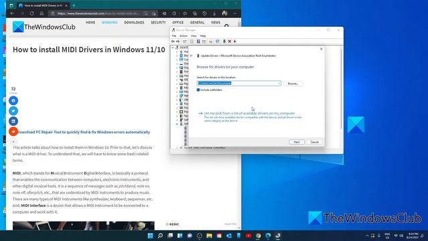This screenshot has height=241, width=428.
Task: Click Cancel in Update Drivers dialog
Action: click(314, 142)
